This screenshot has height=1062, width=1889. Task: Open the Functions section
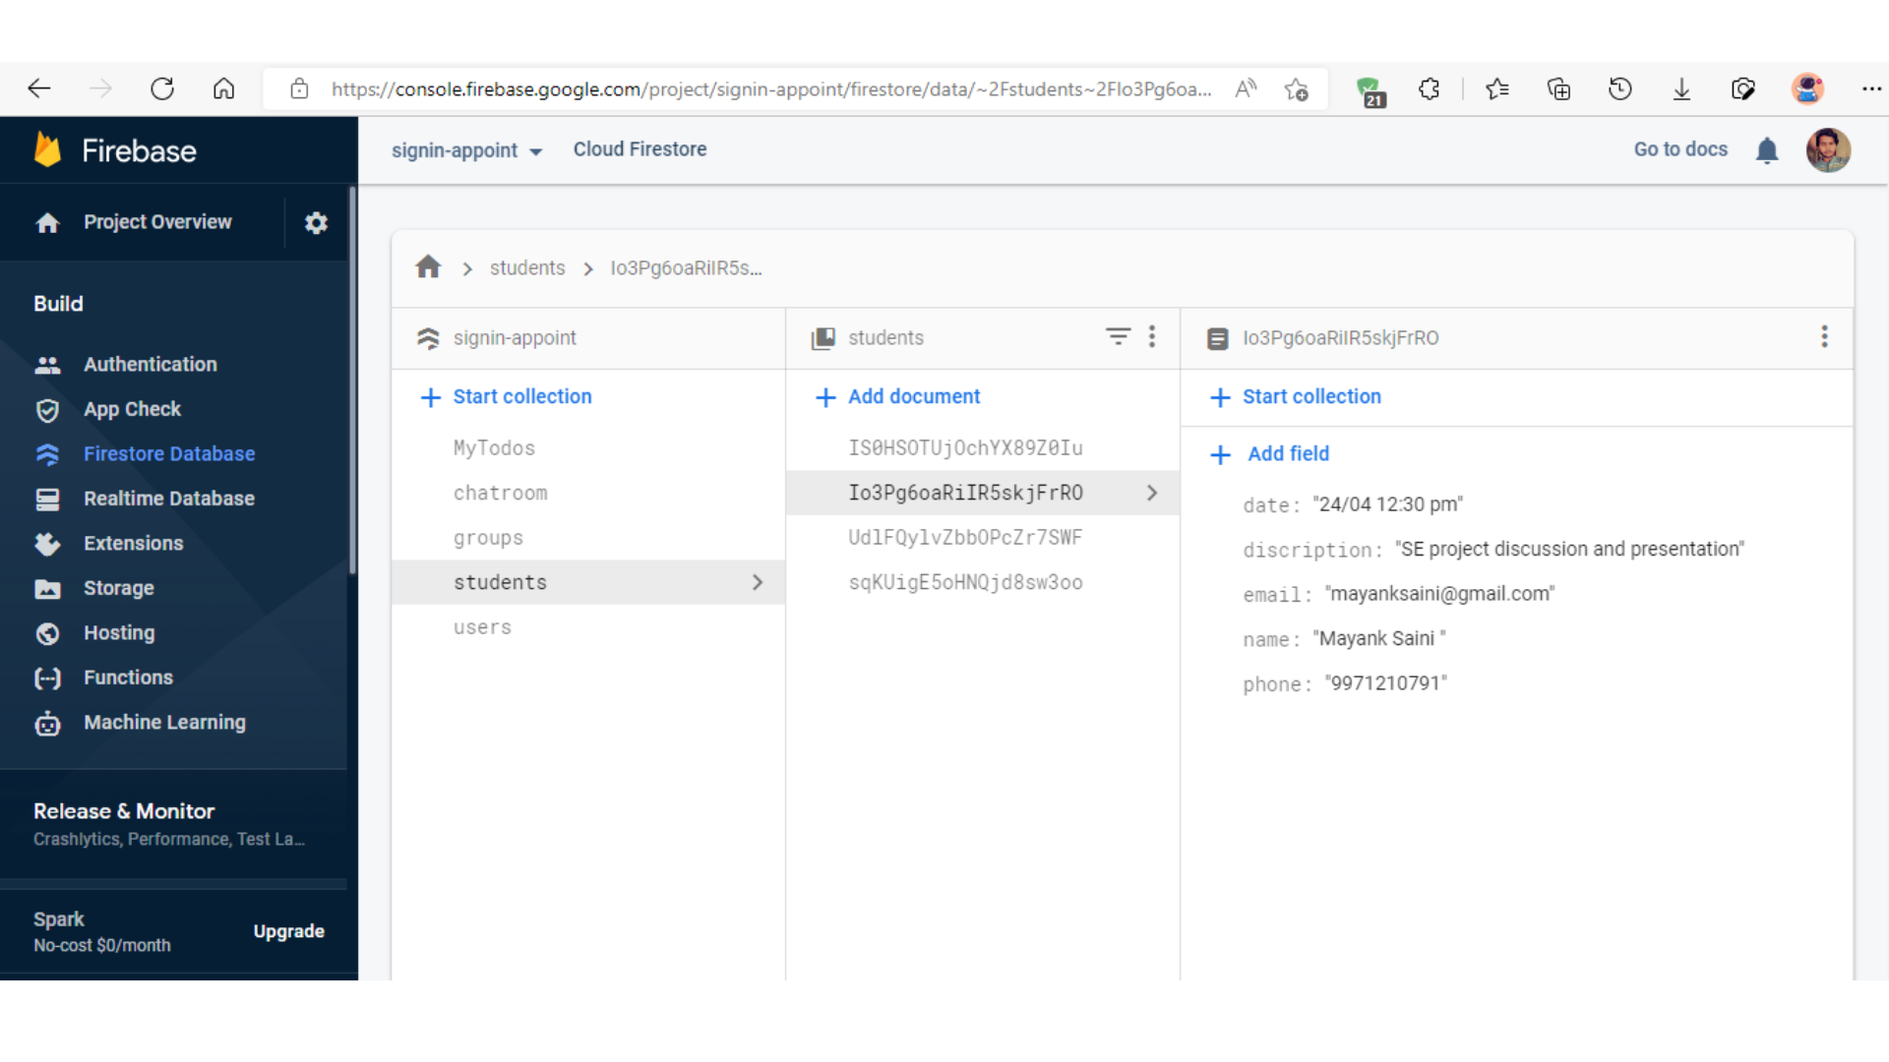pyautogui.click(x=129, y=678)
